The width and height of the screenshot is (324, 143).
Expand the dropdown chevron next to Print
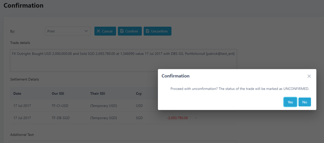86,31
